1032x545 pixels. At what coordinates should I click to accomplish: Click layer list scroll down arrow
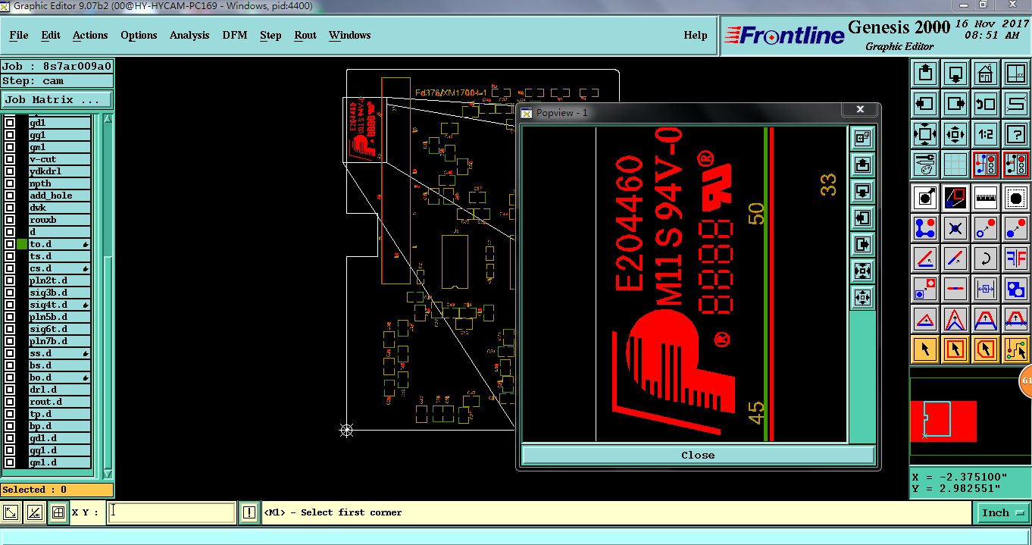pyautogui.click(x=107, y=473)
